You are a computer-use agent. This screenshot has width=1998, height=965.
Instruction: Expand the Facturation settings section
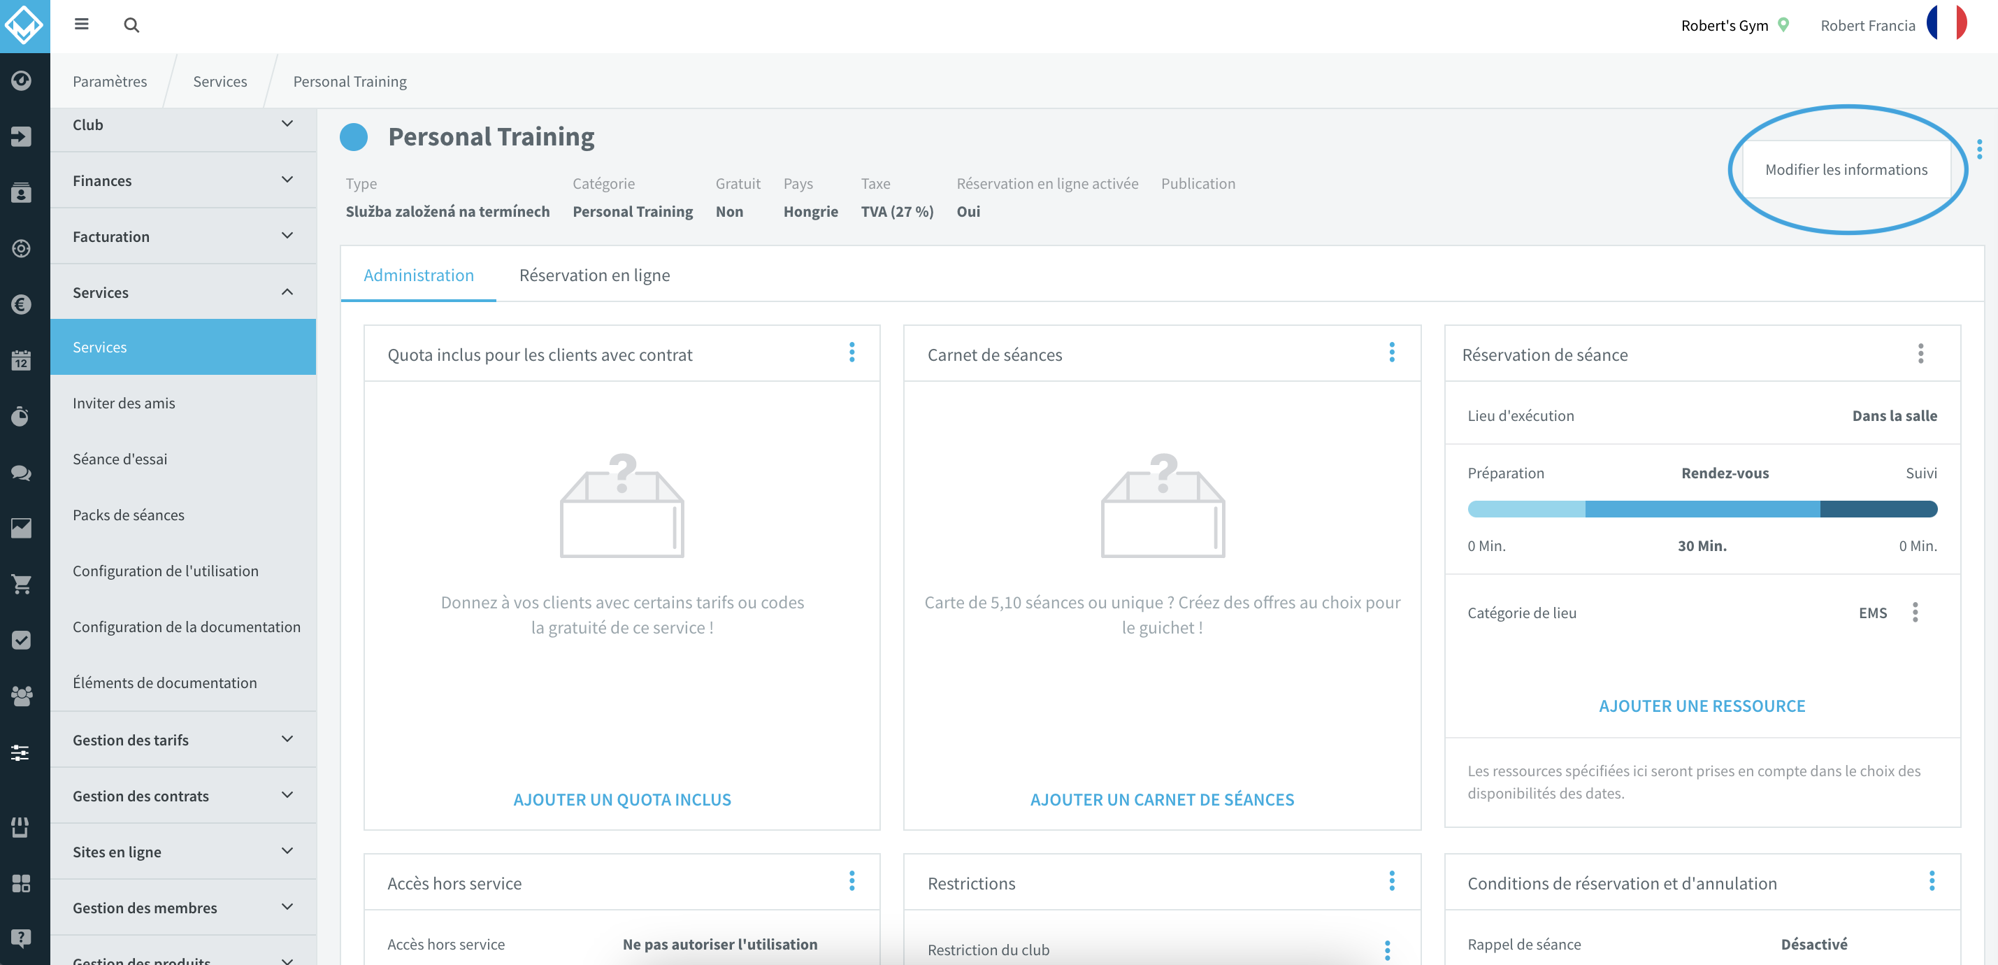point(183,236)
